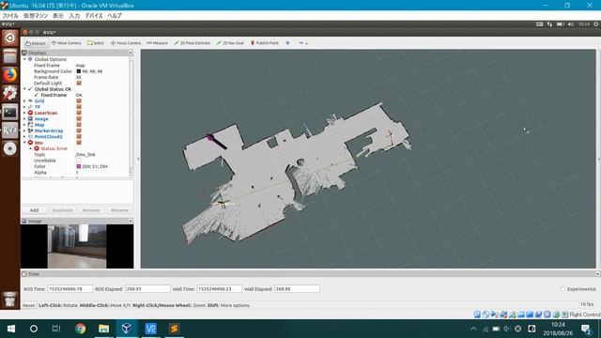Screen dimensions: 601x338
Task: Open the Terminal from the launcher
Action: click(x=10, y=112)
